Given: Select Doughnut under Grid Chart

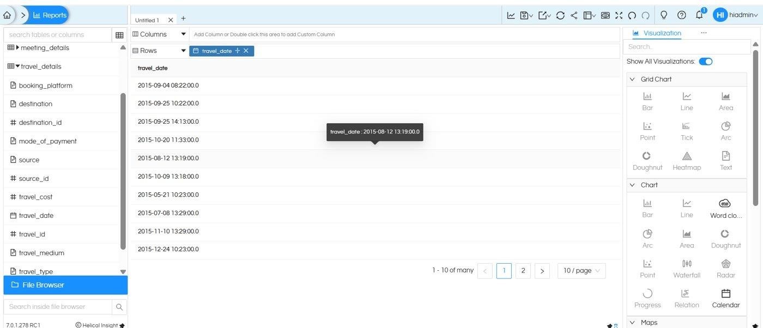Looking at the screenshot, I should pos(647,161).
